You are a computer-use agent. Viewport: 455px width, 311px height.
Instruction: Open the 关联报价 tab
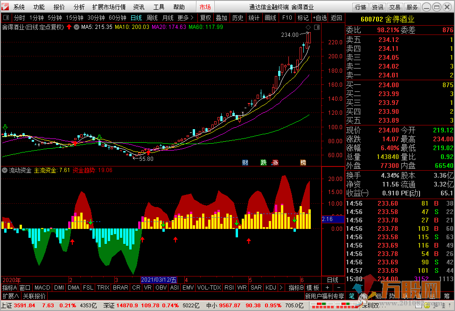(x=34, y=296)
